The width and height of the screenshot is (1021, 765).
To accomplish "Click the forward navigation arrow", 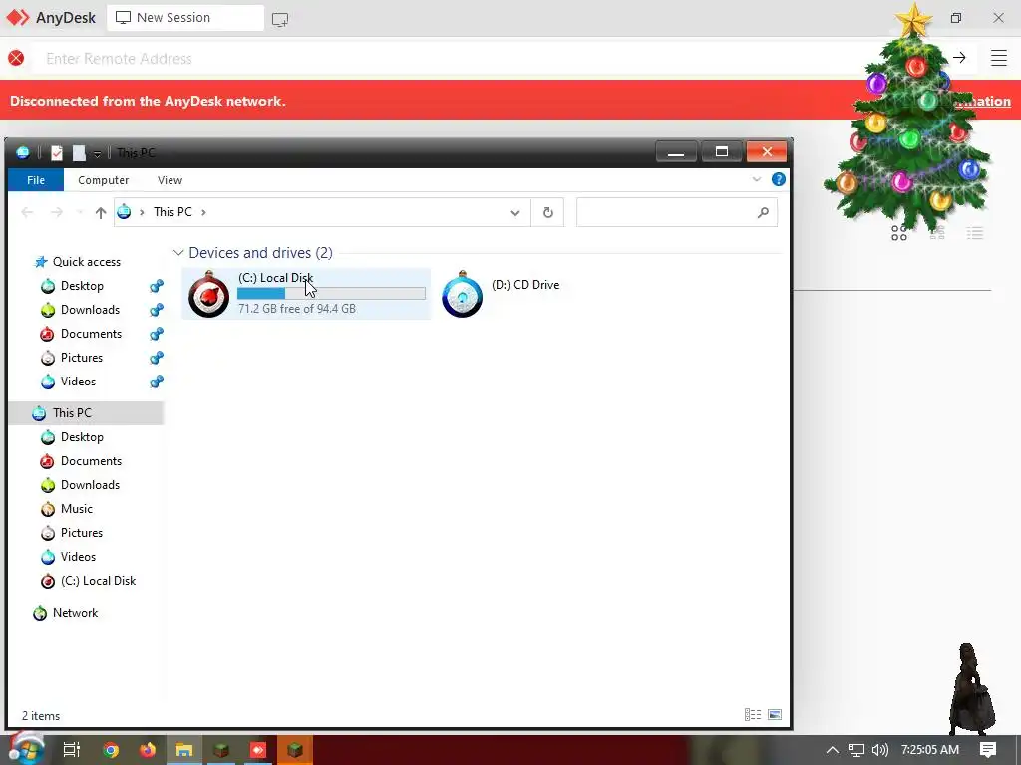I will (57, 212).
